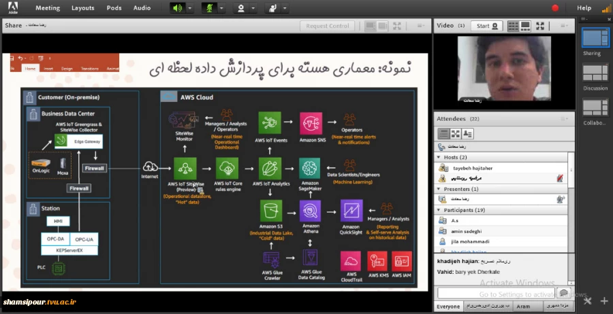Open the Share pod options menu
The height and width of the screenshot is (314, 613).
click(421, 26)
